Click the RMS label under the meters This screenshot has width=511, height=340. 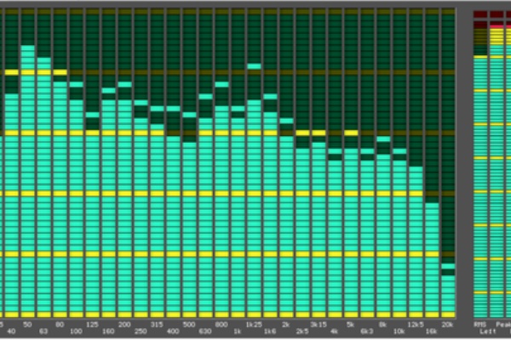[x=480, y=324]
